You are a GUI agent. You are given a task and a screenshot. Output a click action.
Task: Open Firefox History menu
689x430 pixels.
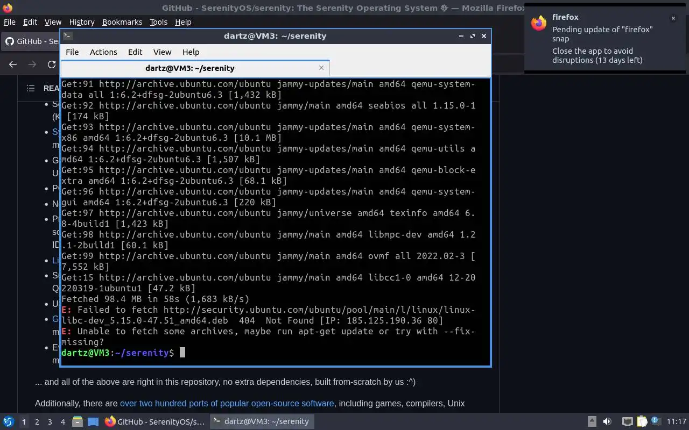click(82, 22)
